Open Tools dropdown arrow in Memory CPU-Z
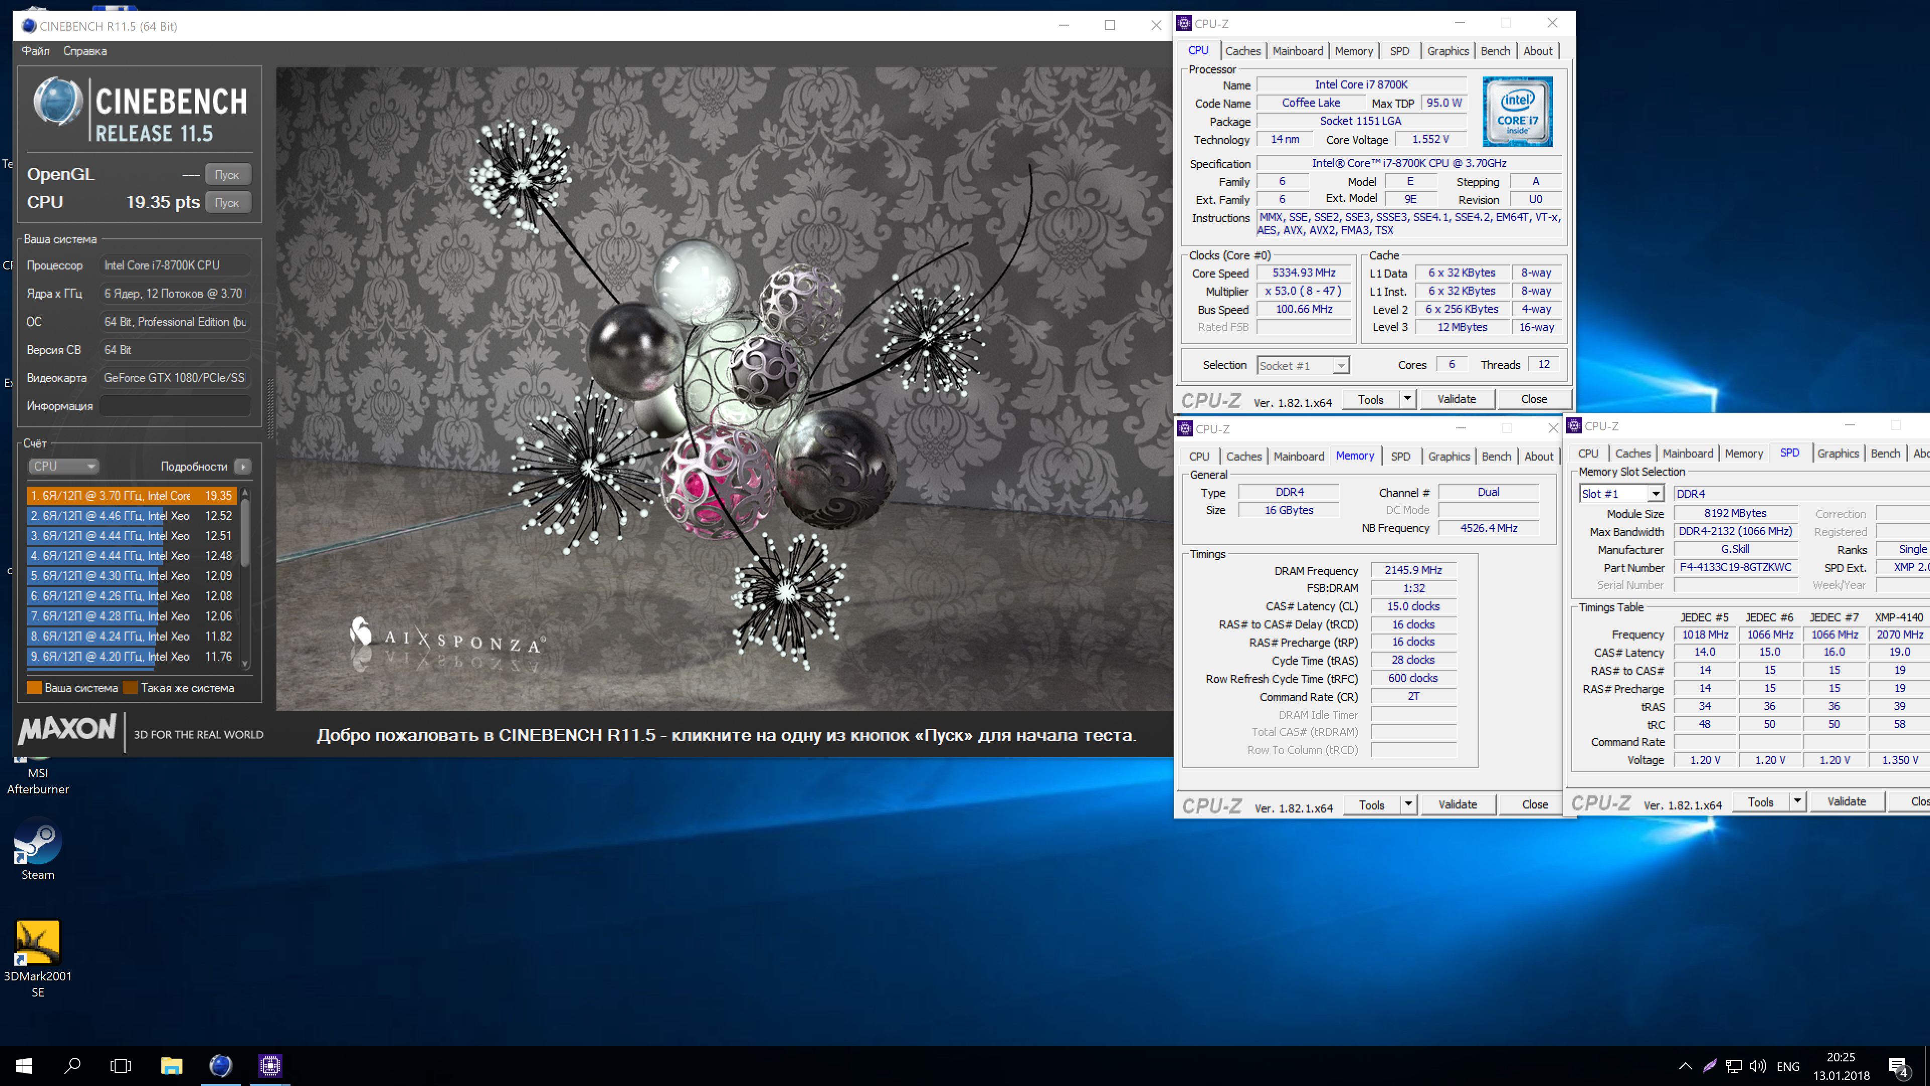This screenshot has height=1086, width=1930. 1408,804
